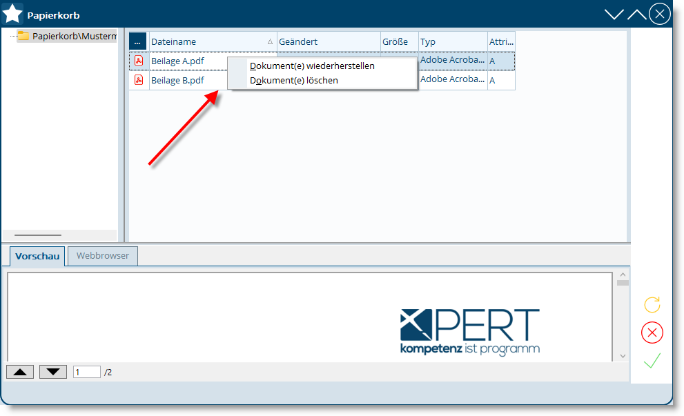Choose 'Dokument(e) wiederherstellen' from context menu
The height and width of the screenshot is (416, 684).
pyautogui.click(x=312, y=66)
